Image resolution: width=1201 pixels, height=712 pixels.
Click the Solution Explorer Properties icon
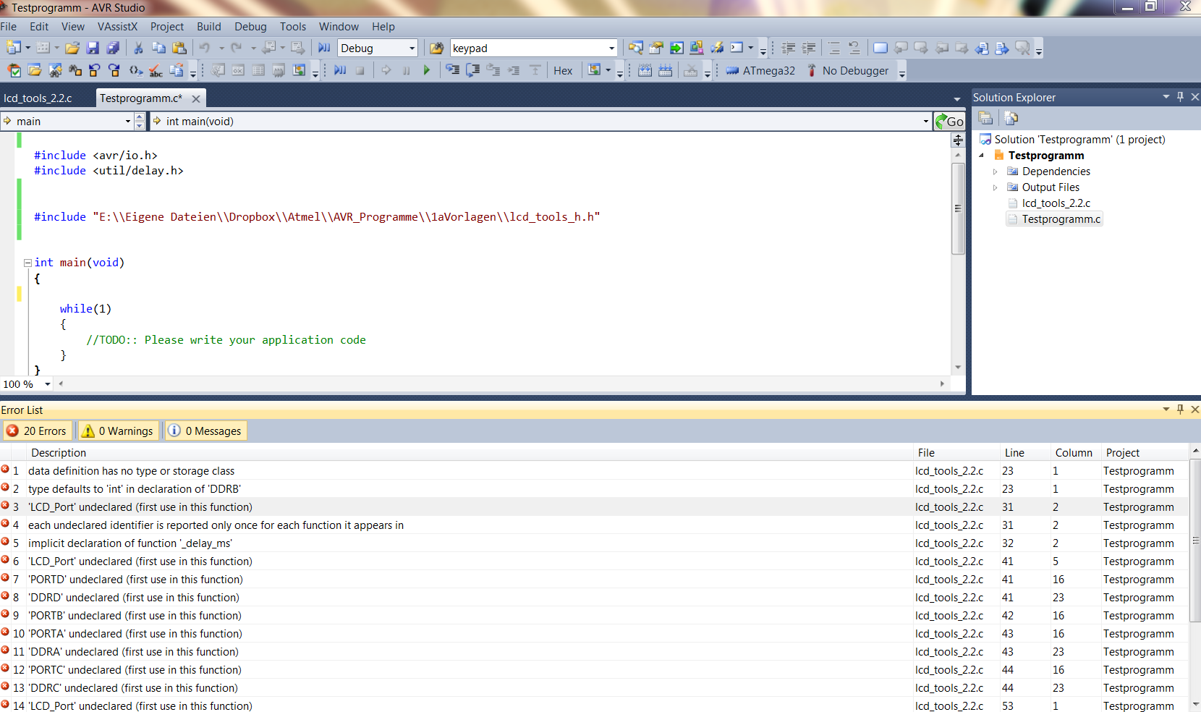[x=985, y=118]
